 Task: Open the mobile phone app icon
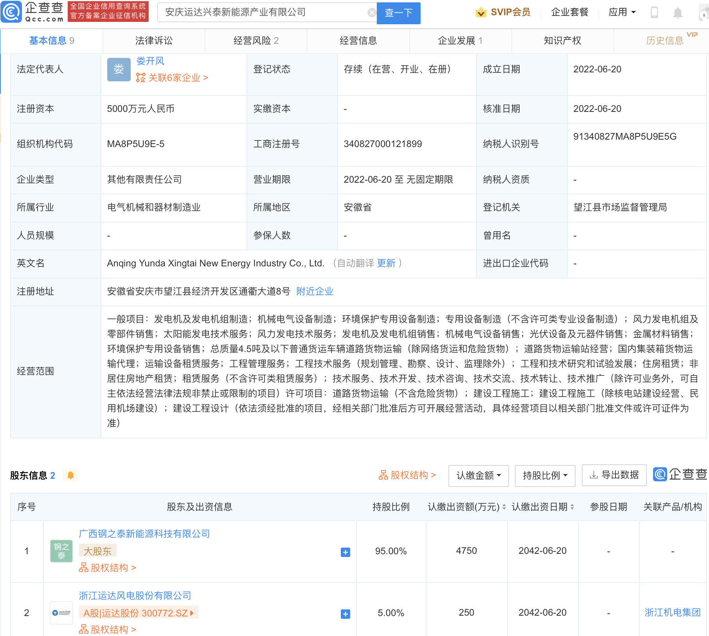[654, 12]
